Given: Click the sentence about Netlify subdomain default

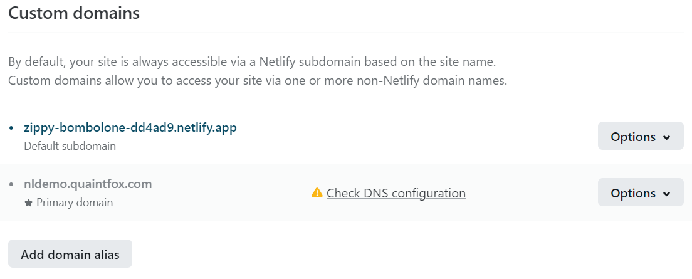Looking at the screenshot, I should coord(252,63).
